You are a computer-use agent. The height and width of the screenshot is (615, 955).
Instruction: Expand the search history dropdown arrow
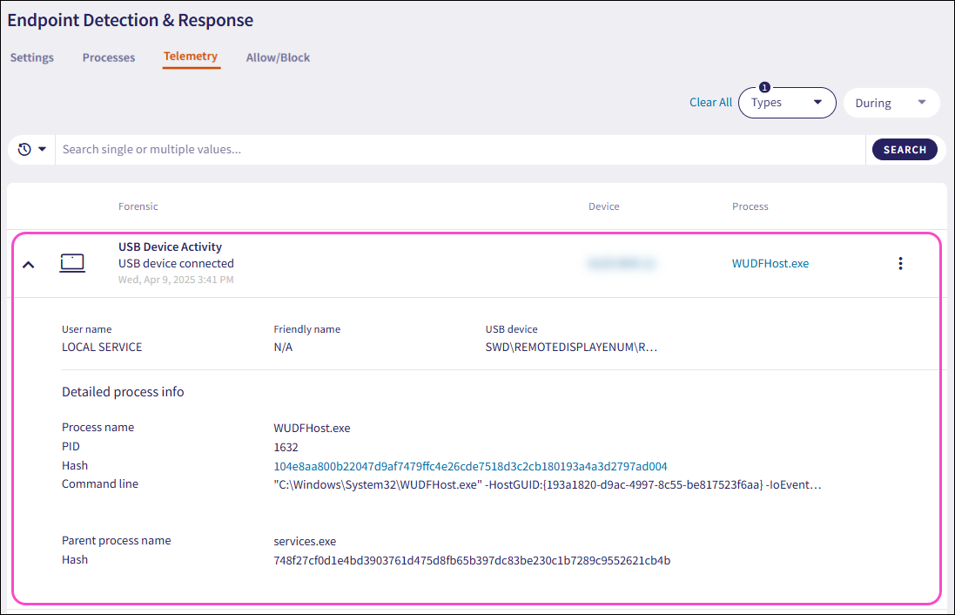coord(42,150)
